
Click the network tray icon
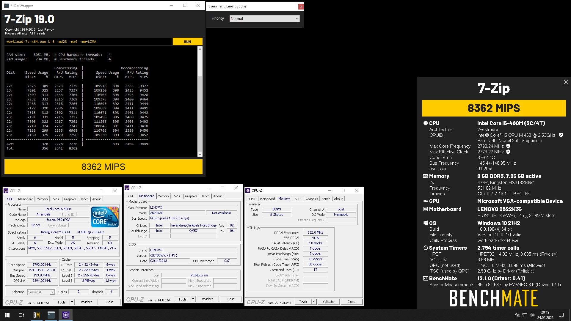tap(525, 315)
